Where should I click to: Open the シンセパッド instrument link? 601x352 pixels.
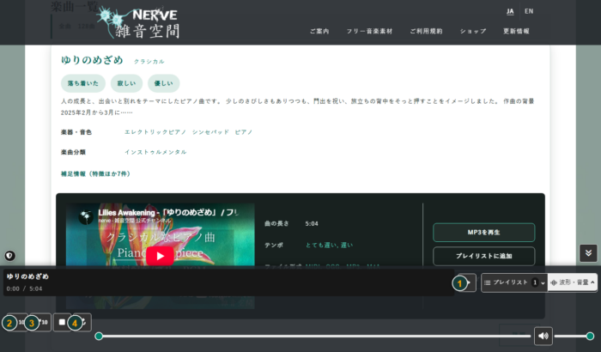point(210,132)
